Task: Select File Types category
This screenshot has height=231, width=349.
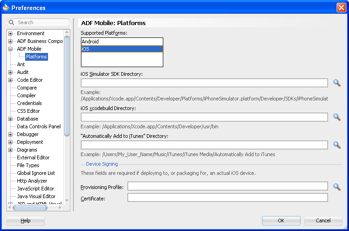Action: (28, 165)
